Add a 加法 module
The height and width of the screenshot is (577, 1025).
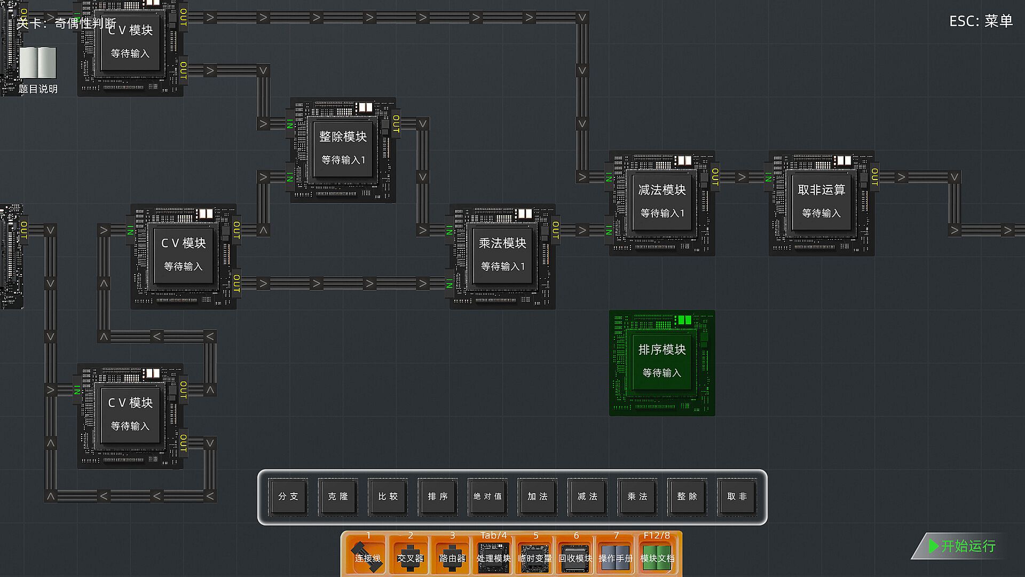[x=538, y=496]
